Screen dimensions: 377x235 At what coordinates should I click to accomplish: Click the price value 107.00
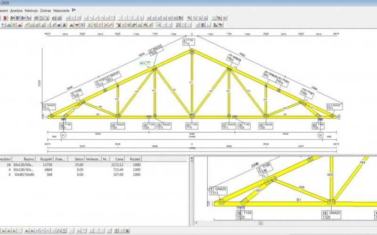[x=118, y=174]
